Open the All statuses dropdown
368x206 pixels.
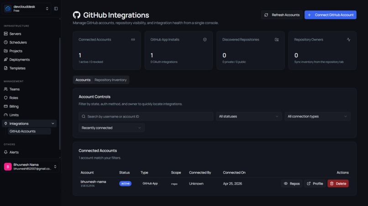[249, 116]
